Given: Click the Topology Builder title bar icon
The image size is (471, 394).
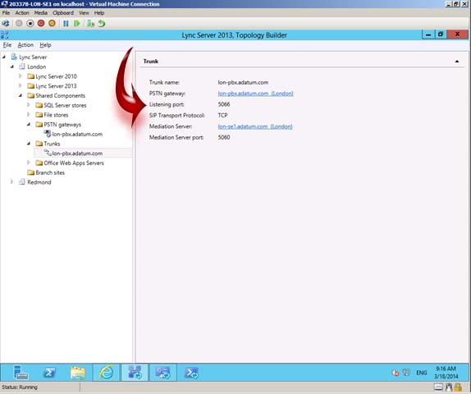Looking at the screenshot, I should (5, 34).
